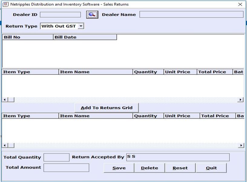Click returns grid Quantity column header
The width and height of the screenshot is (247, 182).
148,116
